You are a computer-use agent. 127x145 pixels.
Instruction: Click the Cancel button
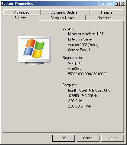pyautogui.click(x=88, y=138)
